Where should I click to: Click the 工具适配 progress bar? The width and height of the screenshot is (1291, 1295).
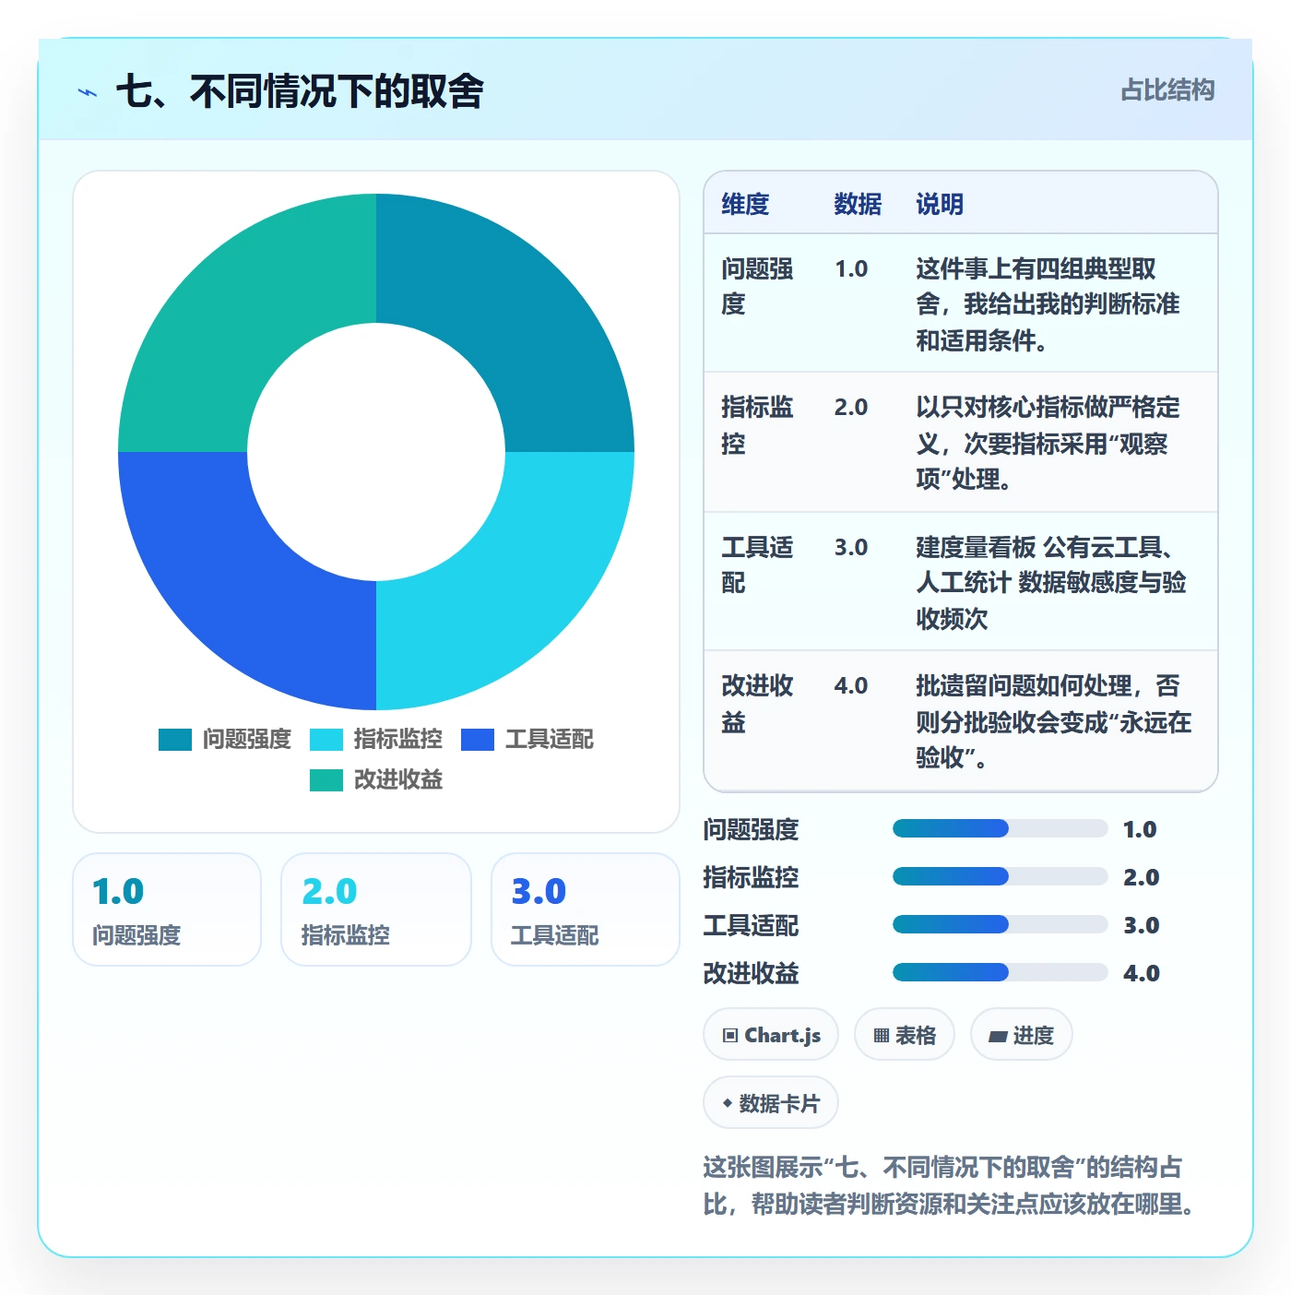coord(1000,924)
